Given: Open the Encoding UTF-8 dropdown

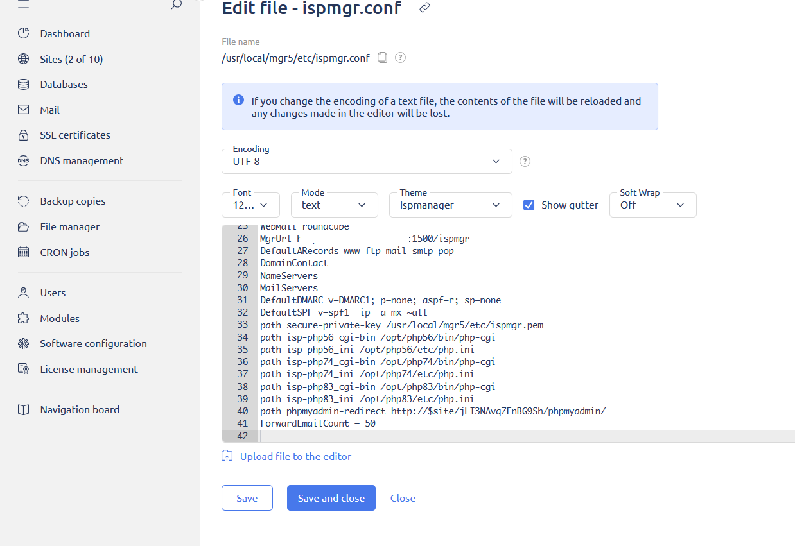Looking at the screenshot, I should click(367, 162).
